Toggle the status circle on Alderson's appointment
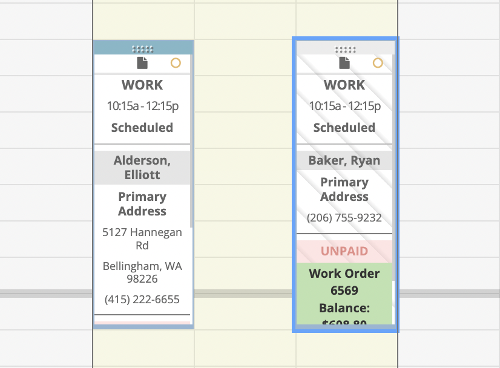500x368 pixels. [176, 63]
